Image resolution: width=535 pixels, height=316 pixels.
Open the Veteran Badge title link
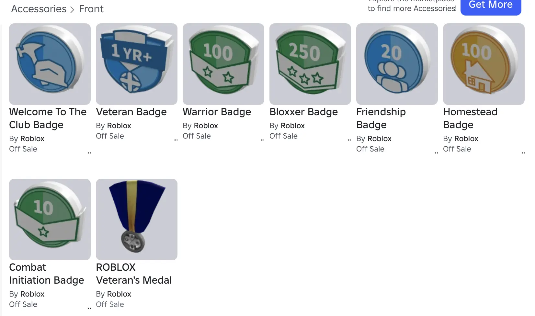point(131,112)
